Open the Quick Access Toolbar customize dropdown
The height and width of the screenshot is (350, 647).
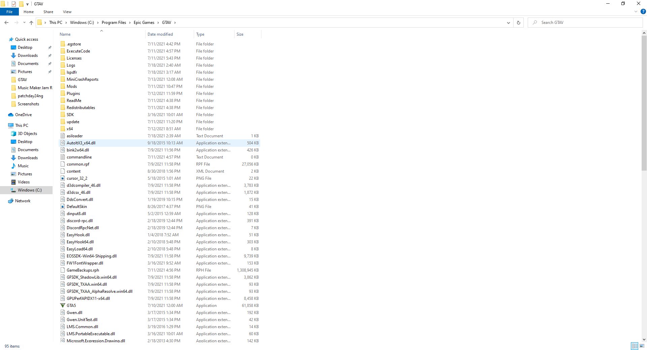(x=27, y=4)
